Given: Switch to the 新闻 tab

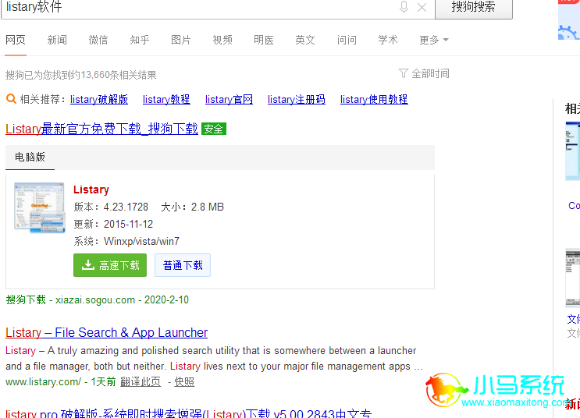Looking at the screenshot, I should coord(57,40).
